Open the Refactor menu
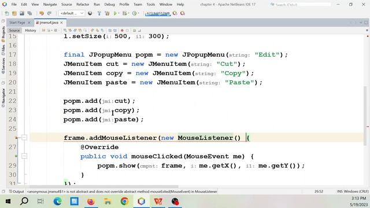This screenshot has height=208, width=370. point(83,4)
